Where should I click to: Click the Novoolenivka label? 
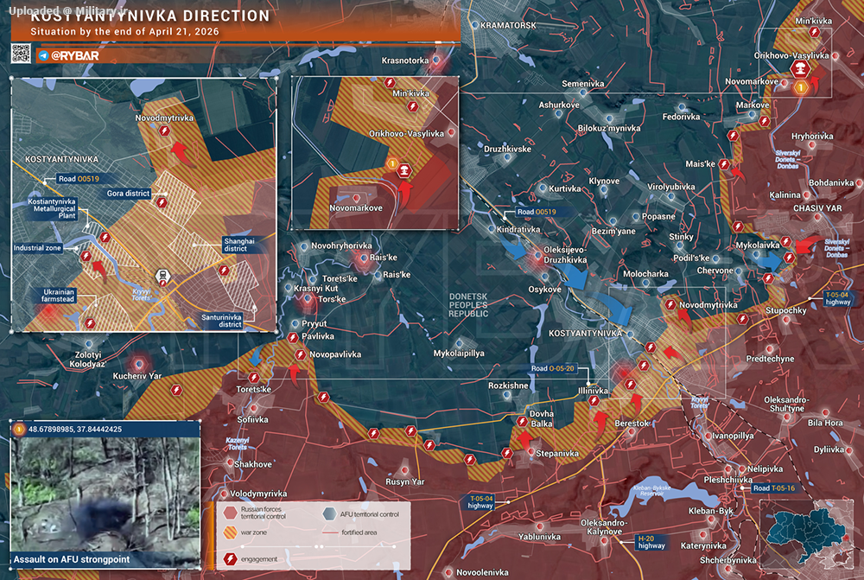[x=483, y=572]
